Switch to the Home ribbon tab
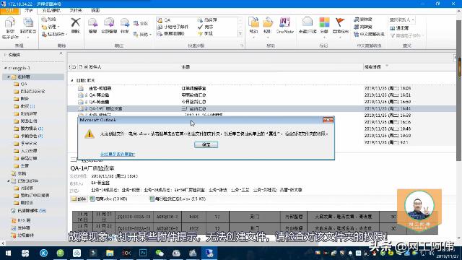The width and height of the screenshot is (462, 260). (x=29, y=11)
